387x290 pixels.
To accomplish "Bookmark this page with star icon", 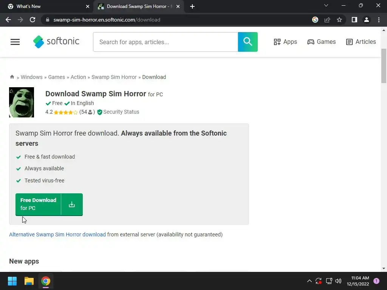I will (339, 20).
